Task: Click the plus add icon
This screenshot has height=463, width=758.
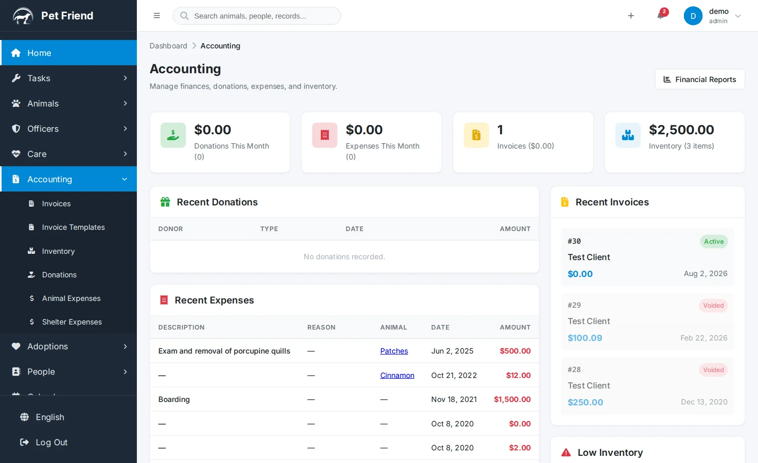Action: point(631,16)
